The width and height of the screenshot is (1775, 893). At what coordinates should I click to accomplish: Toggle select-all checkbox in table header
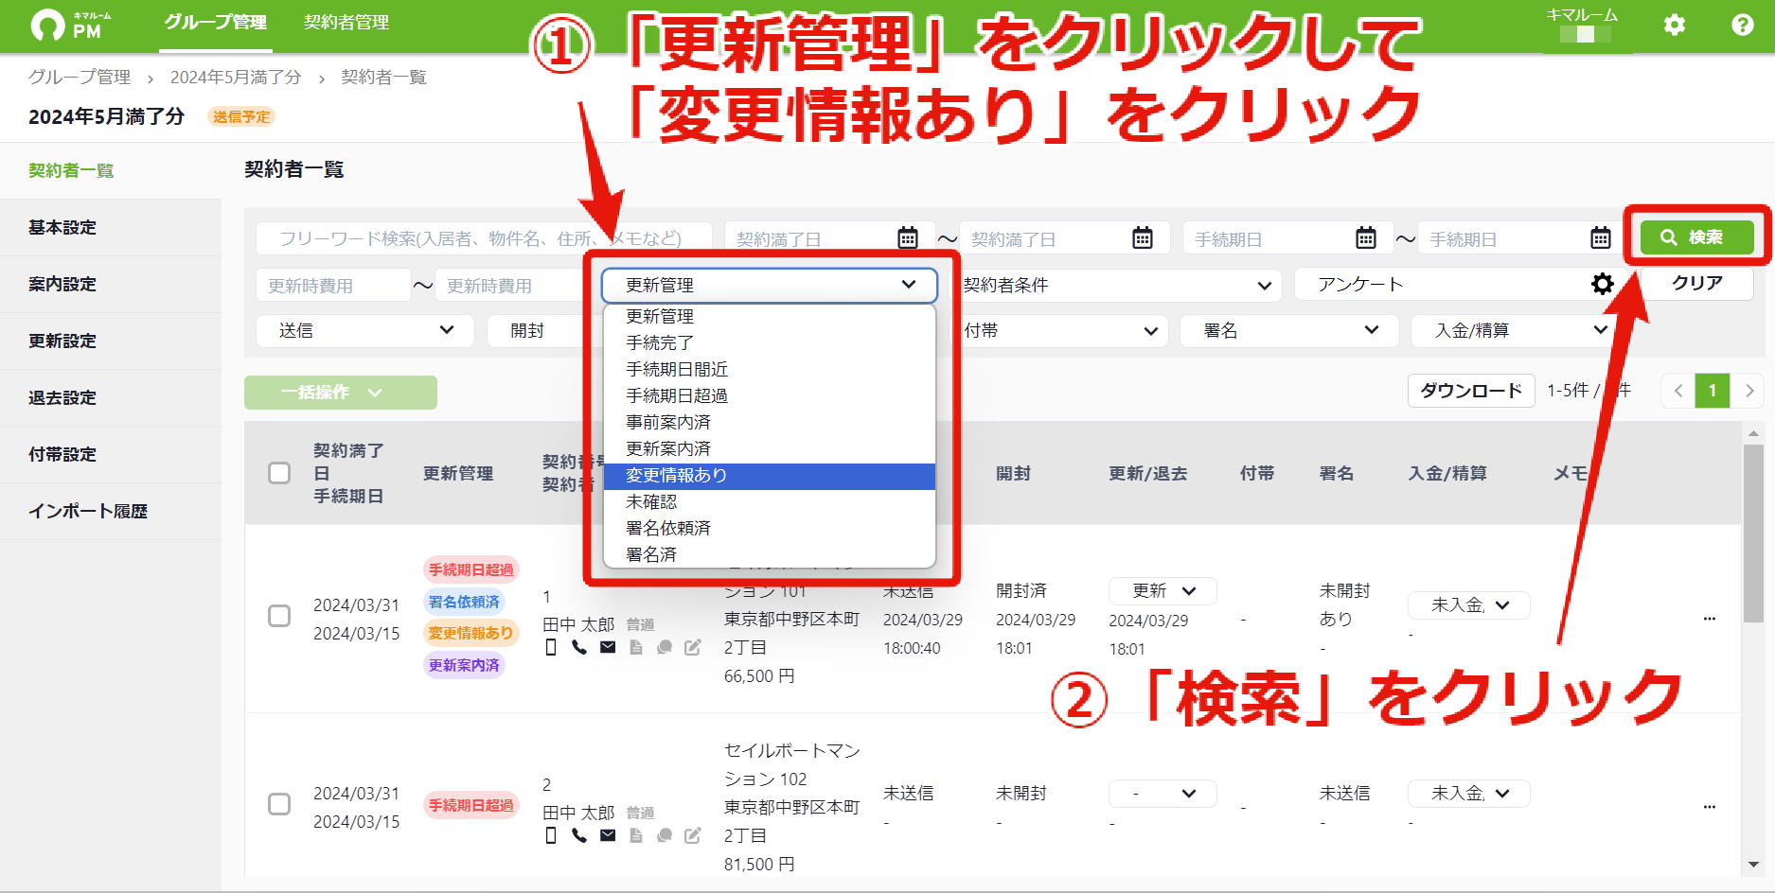click(x=279, y=473)
